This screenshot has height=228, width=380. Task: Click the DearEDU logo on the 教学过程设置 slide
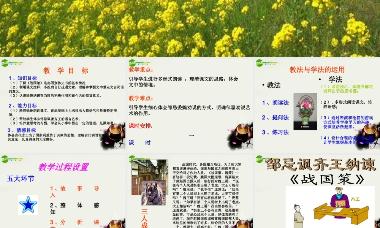tap(12, 159)
